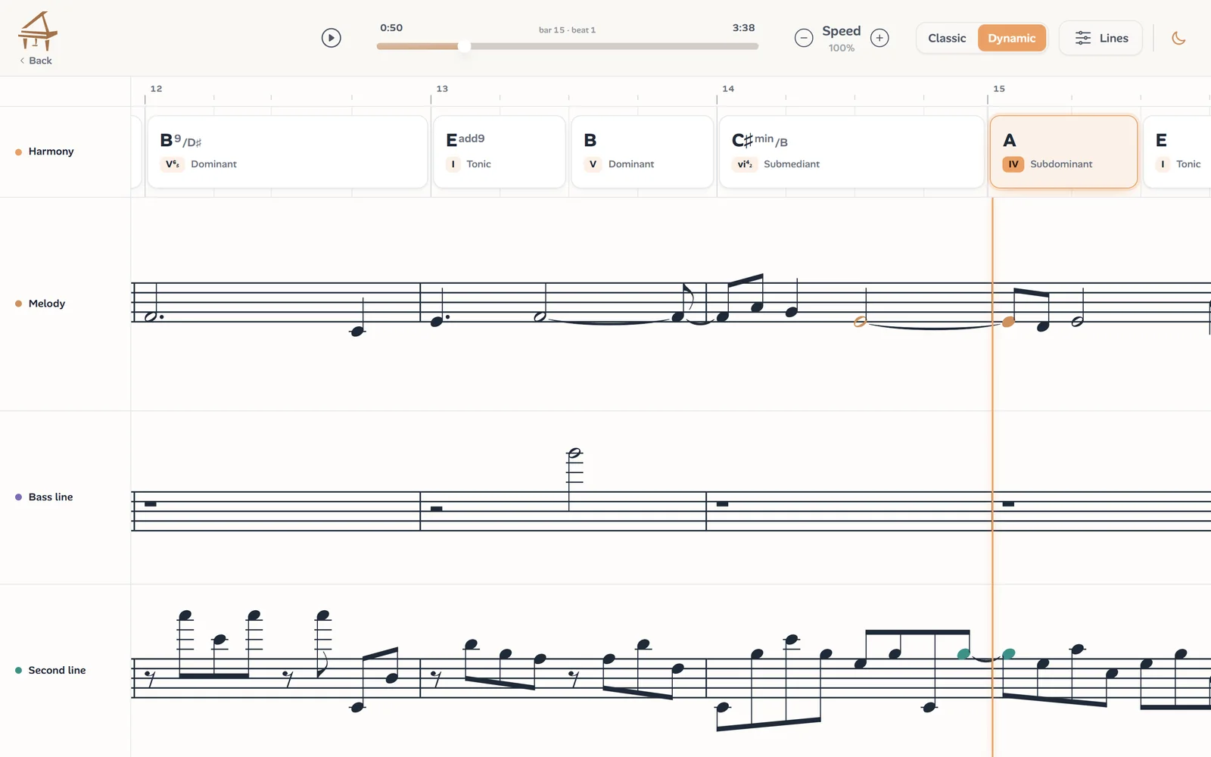Screen dimensions: 1211x757
Task: Increase speed with the plus icon
Action: pyautogui.click(x=879, y=38)
